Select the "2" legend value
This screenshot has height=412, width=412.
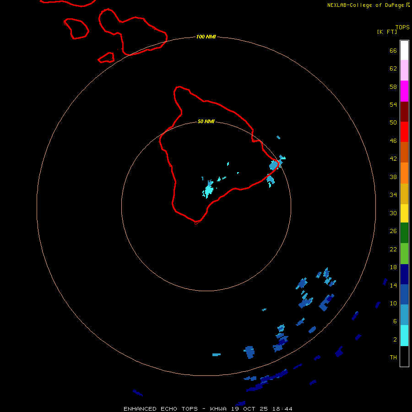pos(395,340)
